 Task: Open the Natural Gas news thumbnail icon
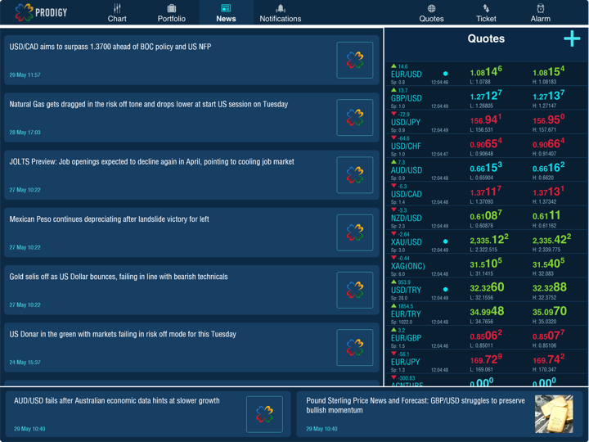coord(354,117)
